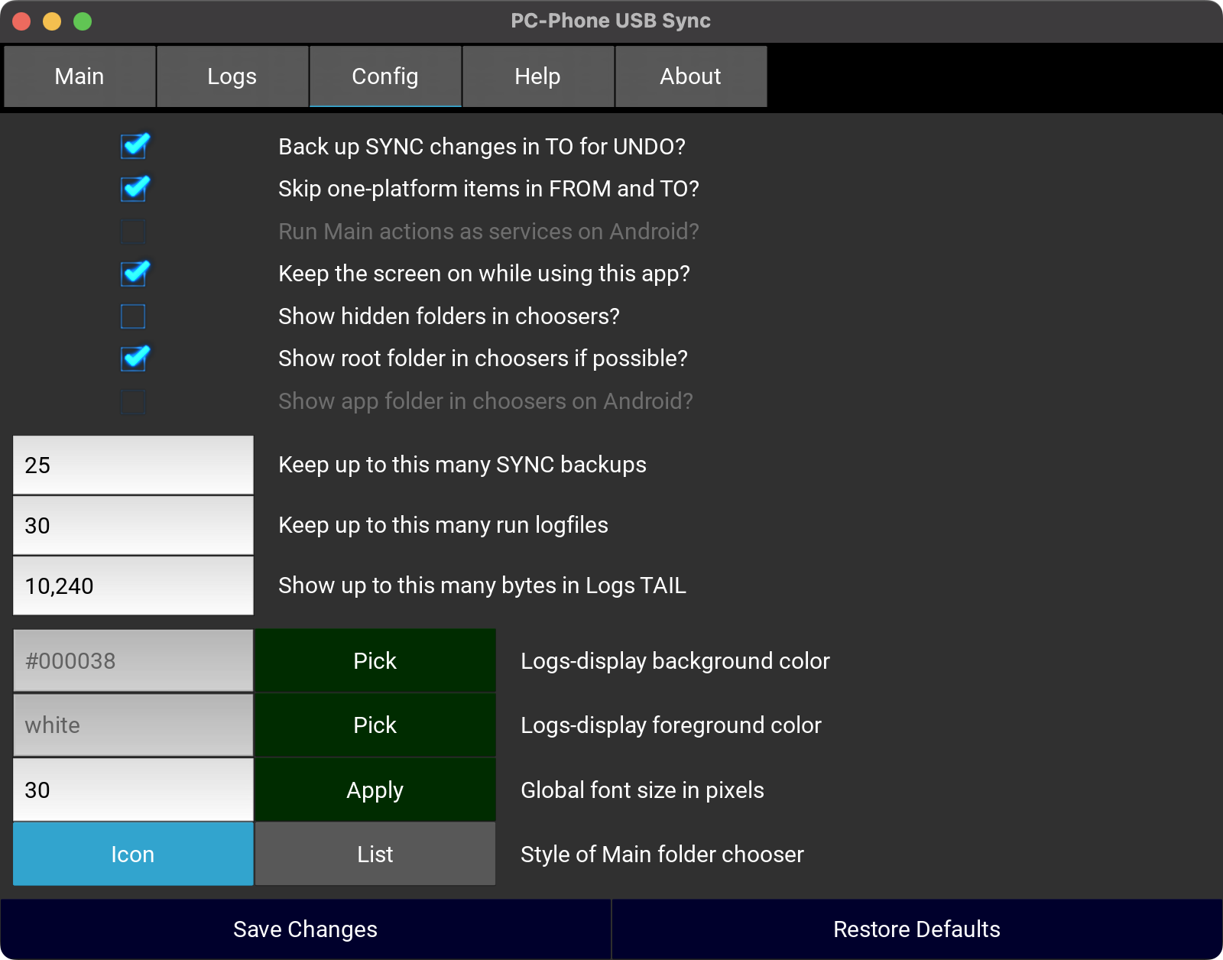This screenshot has height=960, width=1223.
Task: Toggle Back up SYNC changes for UNDO checkbox
Action: (x=134, y=146)
